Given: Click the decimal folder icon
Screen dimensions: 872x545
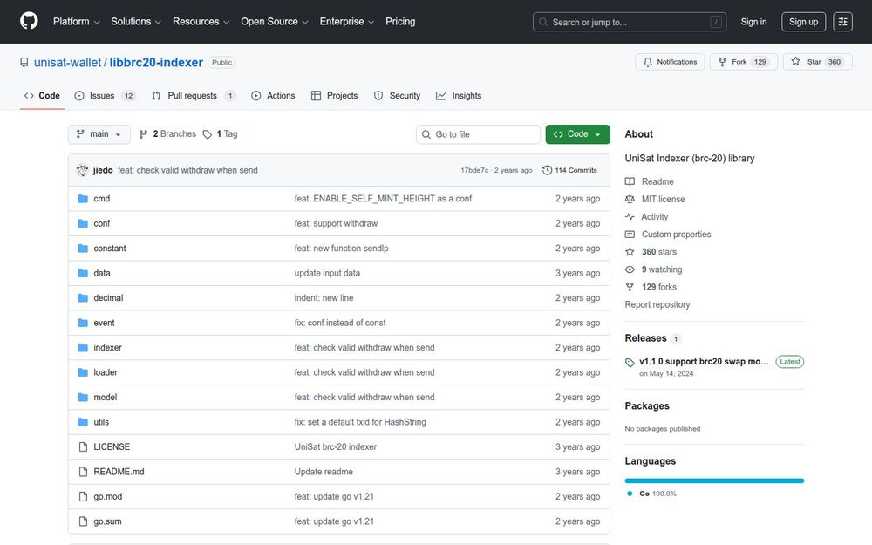Looking at the screenshot, I should (x=83, y=298).
